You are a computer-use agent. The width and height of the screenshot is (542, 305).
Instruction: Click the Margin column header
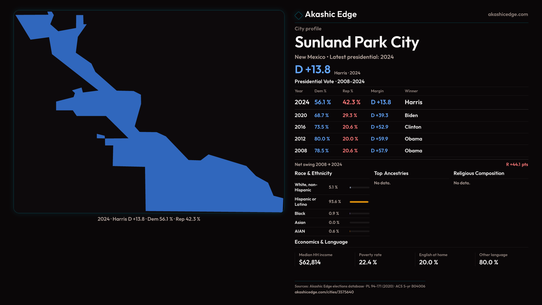377,91
